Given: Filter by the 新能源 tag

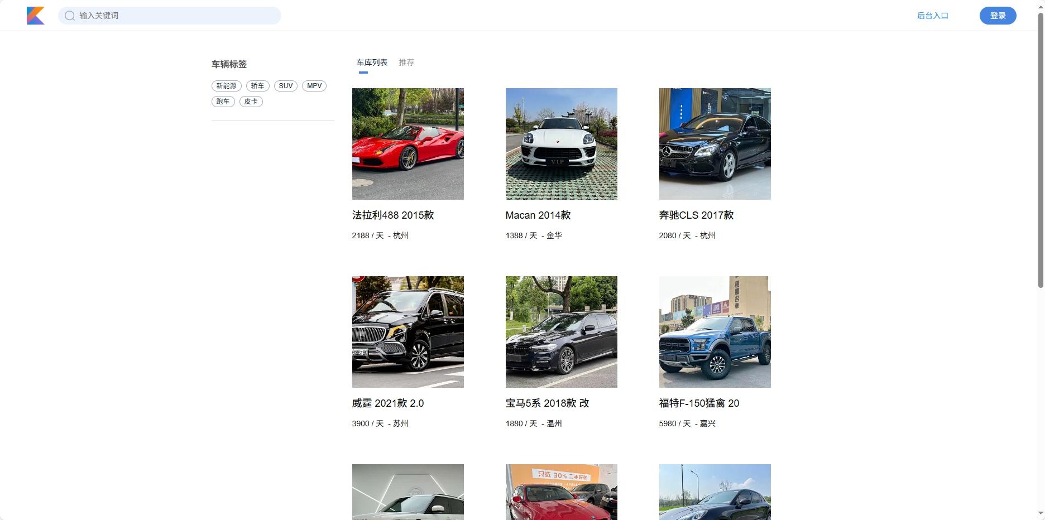Looking at the screenshot, I should click(227, 86).
